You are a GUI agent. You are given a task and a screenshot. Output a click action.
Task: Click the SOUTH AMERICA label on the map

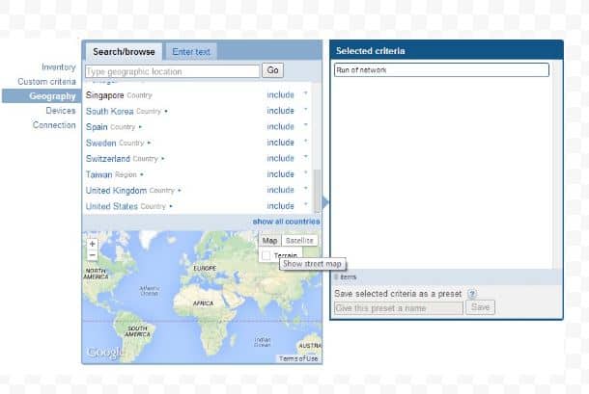coord(137,331)
